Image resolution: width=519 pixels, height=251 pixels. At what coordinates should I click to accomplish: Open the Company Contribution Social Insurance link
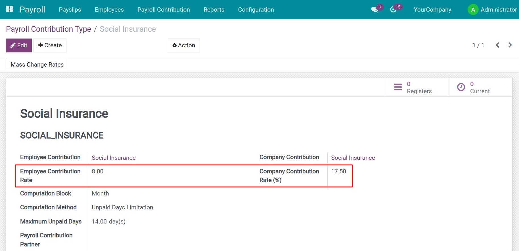pos(353,158)
